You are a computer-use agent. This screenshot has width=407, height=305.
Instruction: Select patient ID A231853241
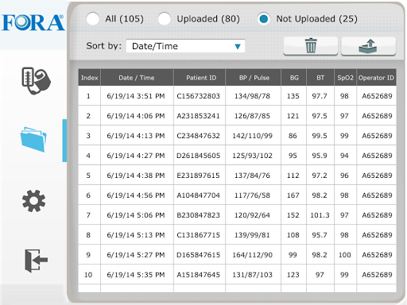pyautogui.click(x=199, y=116)
